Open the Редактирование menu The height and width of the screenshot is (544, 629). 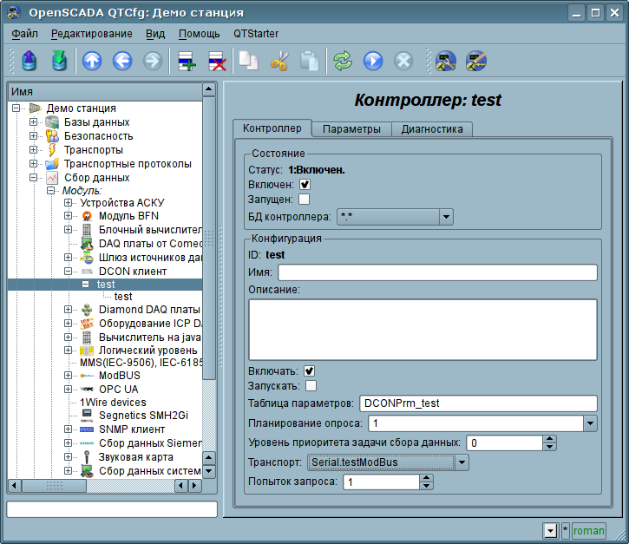point(91,34)
